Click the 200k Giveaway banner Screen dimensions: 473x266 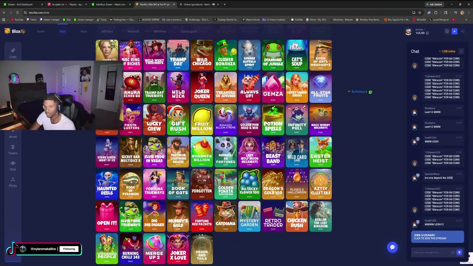pyautogui.click(x=438, y=237)
